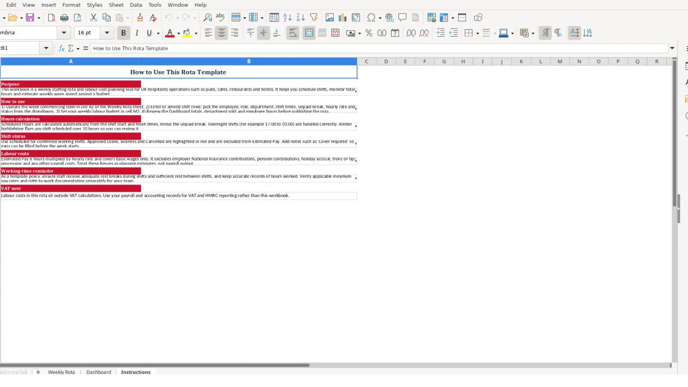Align cell content to top

(x=251, y=33)
